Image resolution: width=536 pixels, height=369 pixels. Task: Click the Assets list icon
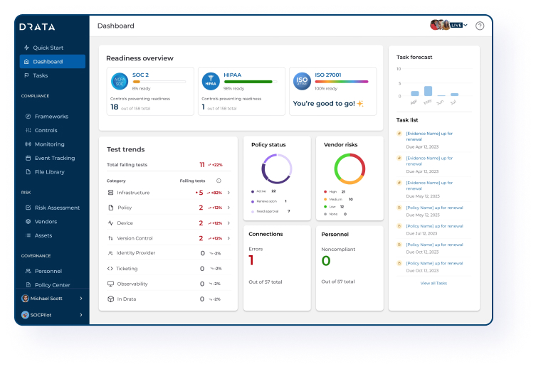tap(28, 235)
